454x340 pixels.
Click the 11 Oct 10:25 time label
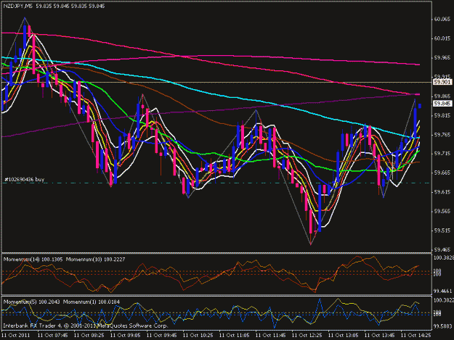198,336
